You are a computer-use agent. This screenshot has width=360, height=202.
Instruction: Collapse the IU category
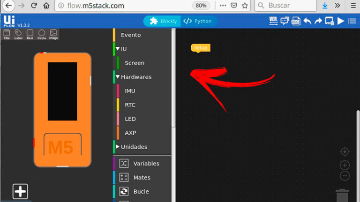pyautogui.click(x=118, y=49)
